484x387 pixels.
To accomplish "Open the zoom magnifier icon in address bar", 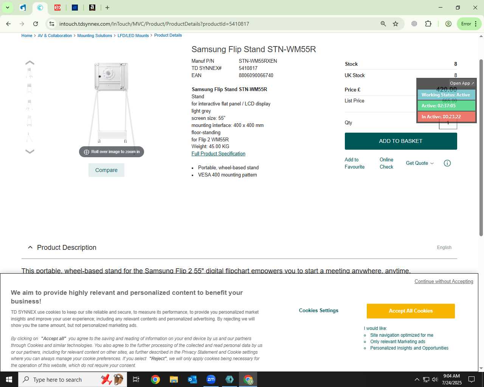I will (383, 24).
